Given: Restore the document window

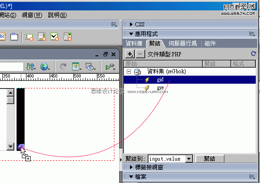Looking at the screenshot, I should pos(105,54).
